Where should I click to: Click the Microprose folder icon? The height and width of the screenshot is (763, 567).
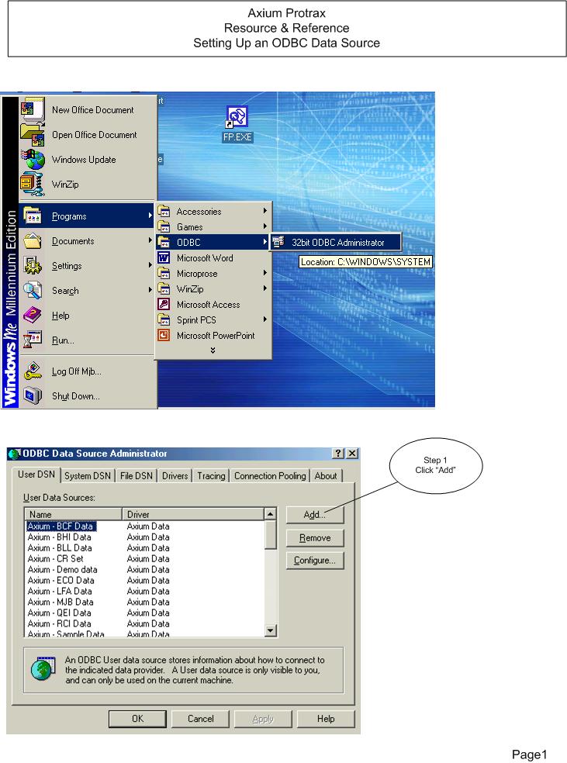point(164,274)
